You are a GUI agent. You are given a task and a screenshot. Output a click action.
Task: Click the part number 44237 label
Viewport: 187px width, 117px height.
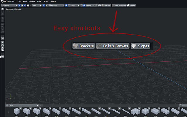click(x=175, y=116)
